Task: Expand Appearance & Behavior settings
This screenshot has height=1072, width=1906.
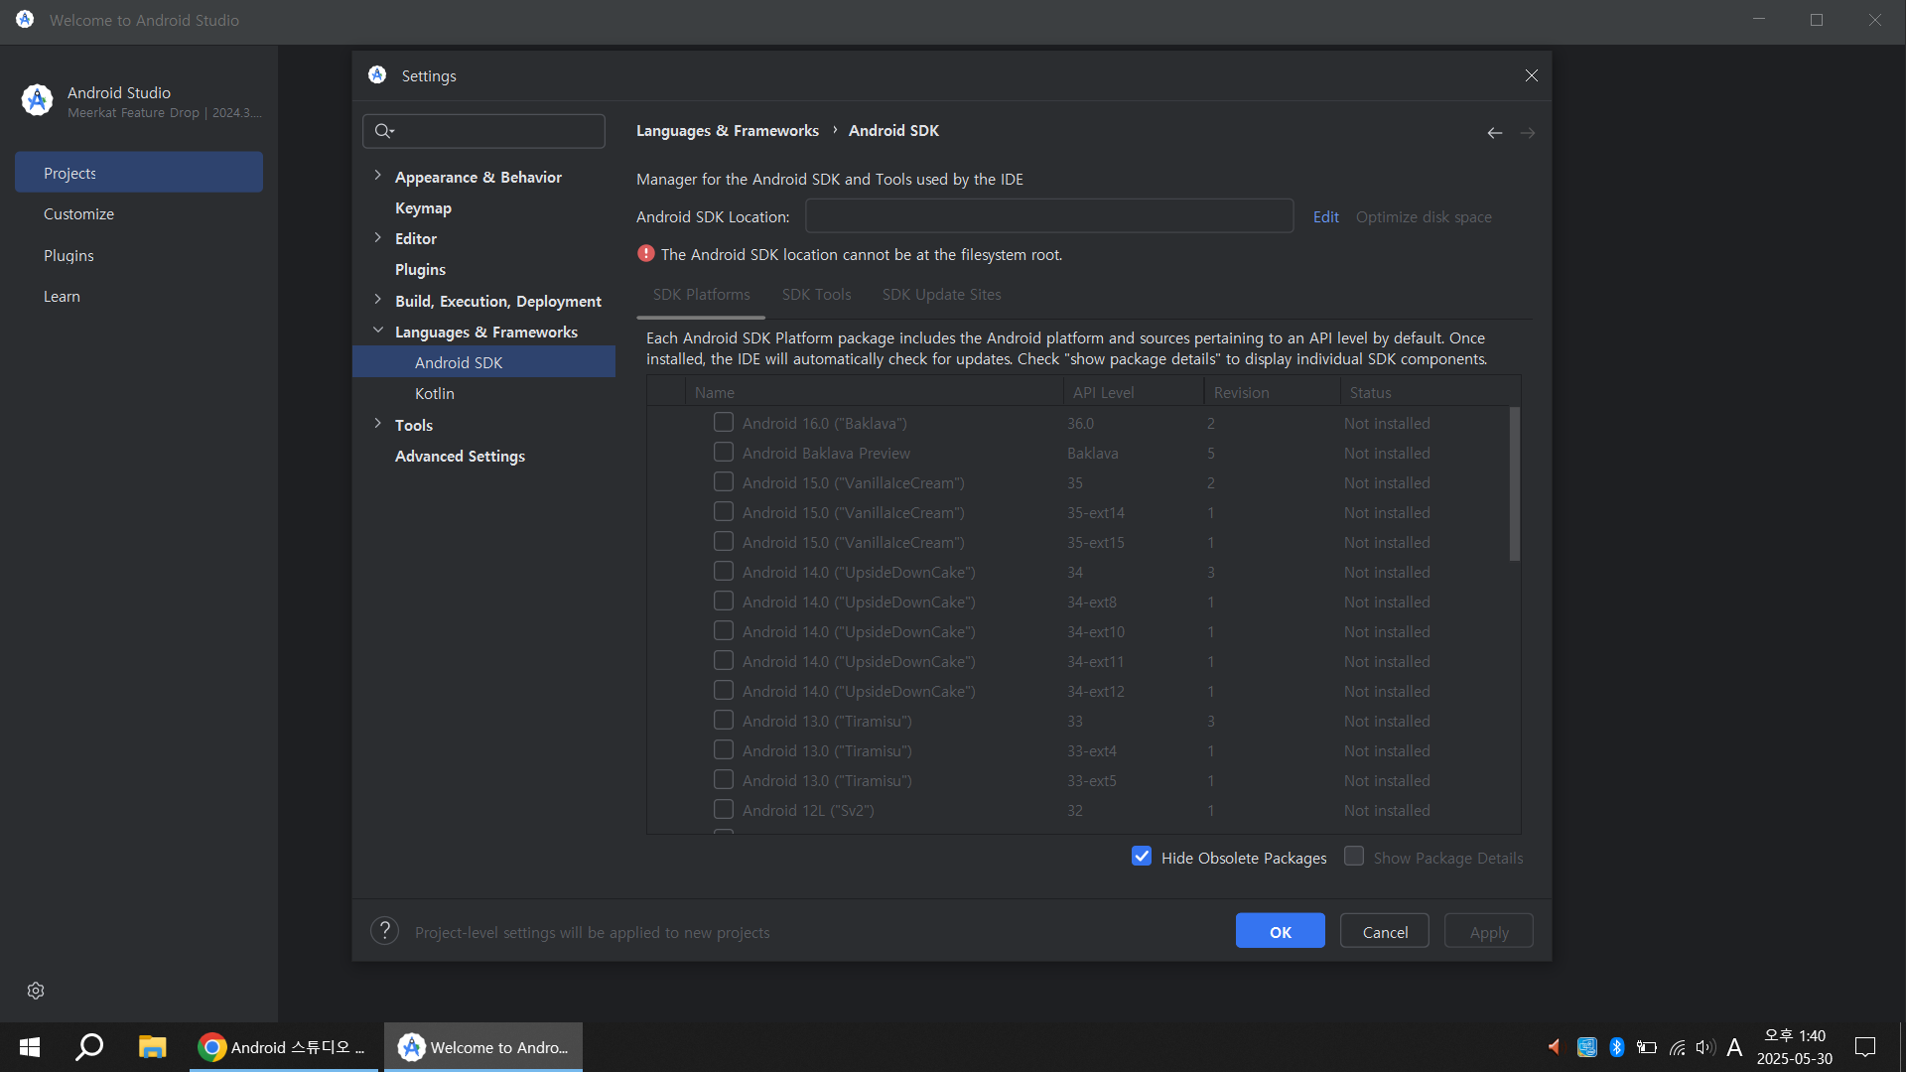Action: [x=377, y=176]
